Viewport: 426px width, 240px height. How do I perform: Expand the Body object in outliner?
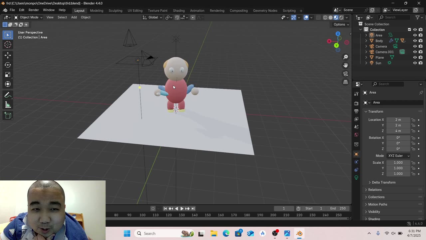click(x=366, y=41)
